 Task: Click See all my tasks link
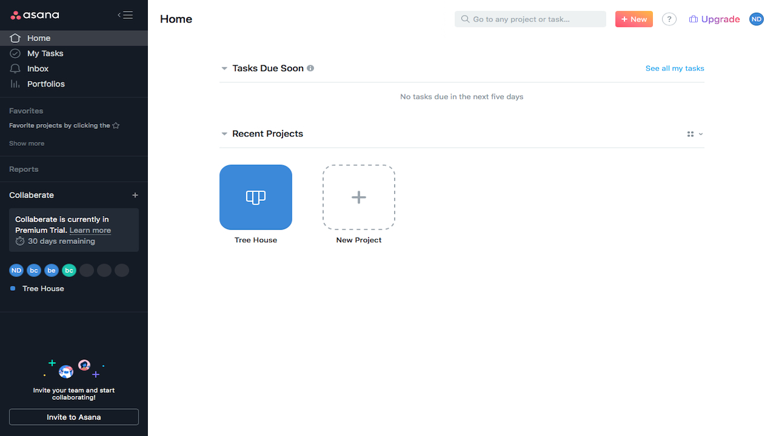(675, 68)
